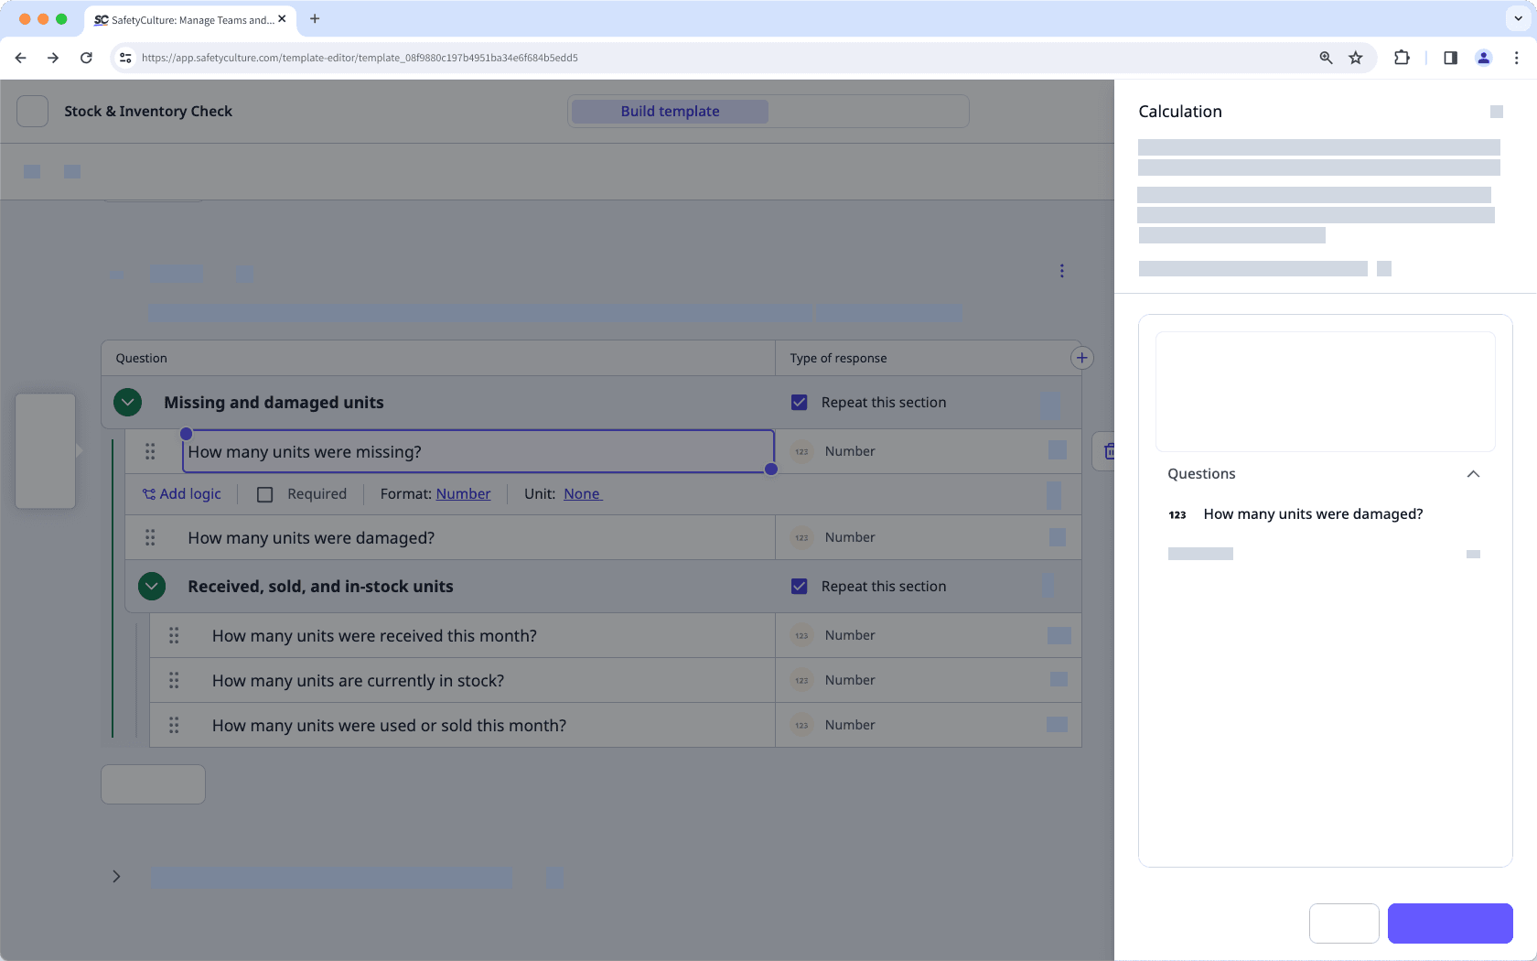This screenshot has width=1537, height=961.
Task: Click the trash delete icon beside the question
Action: click(x=1111, y=450)
